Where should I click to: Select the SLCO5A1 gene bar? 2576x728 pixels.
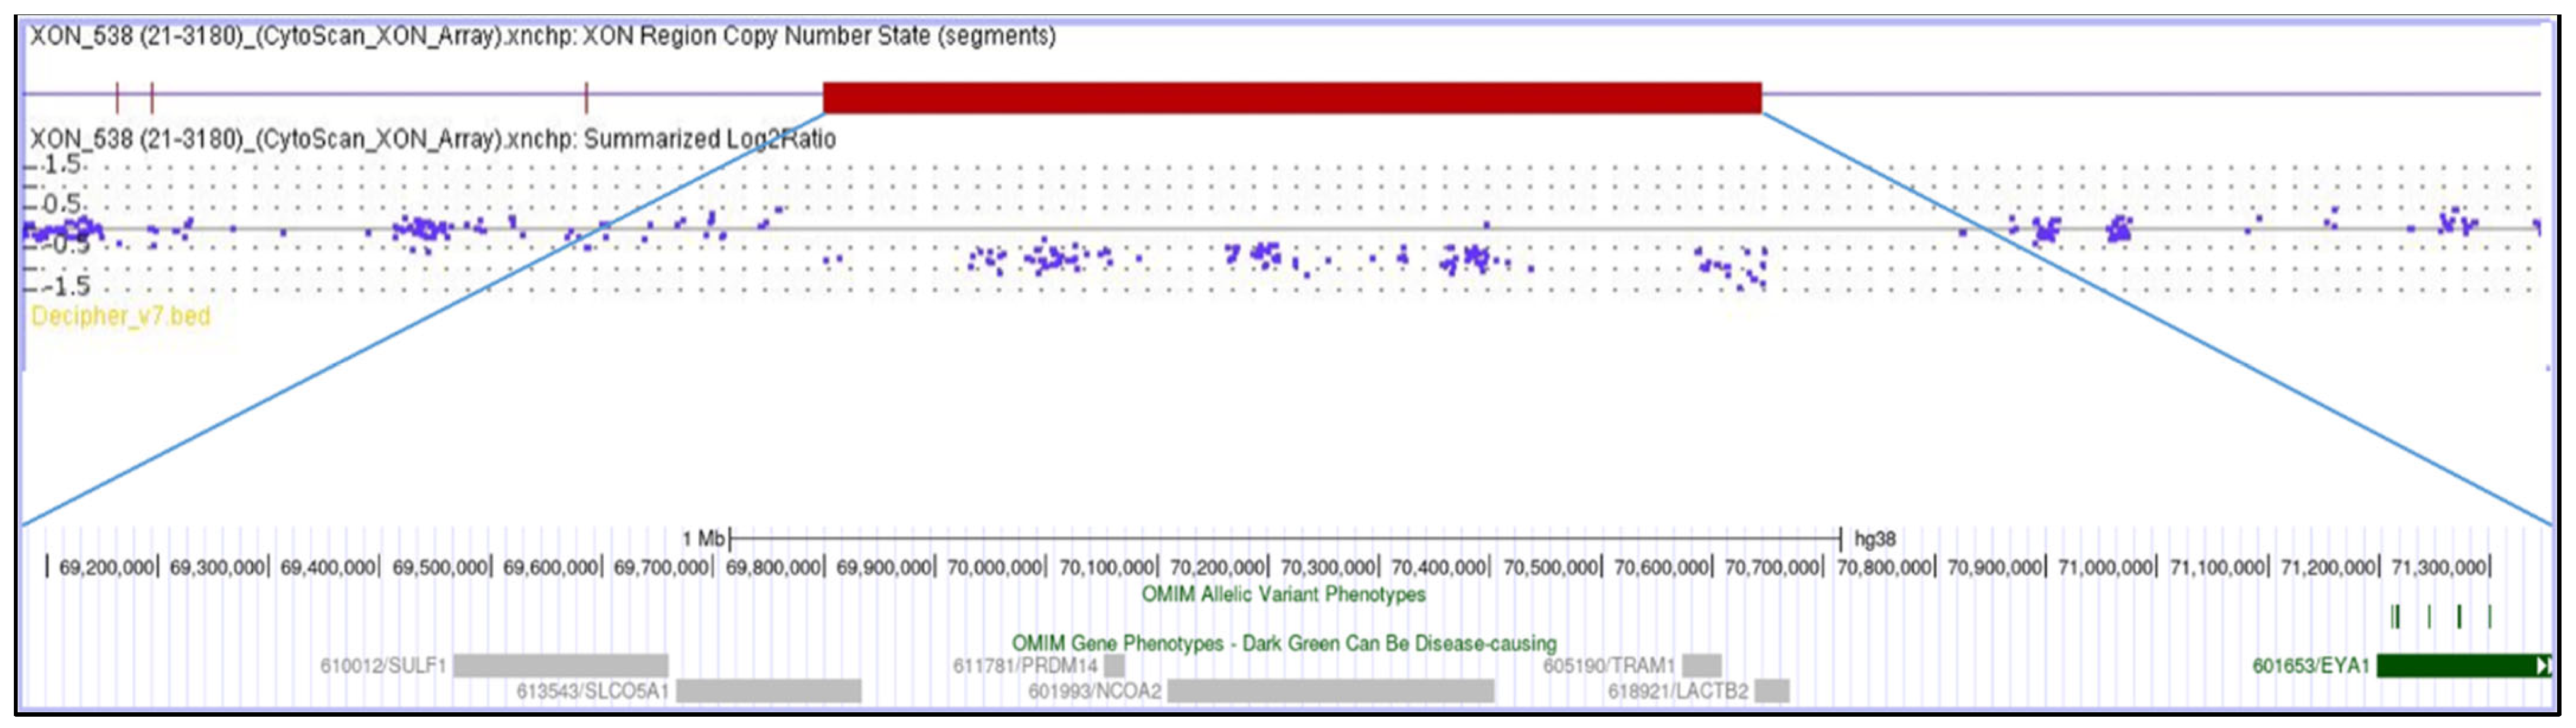coord(768,690)
